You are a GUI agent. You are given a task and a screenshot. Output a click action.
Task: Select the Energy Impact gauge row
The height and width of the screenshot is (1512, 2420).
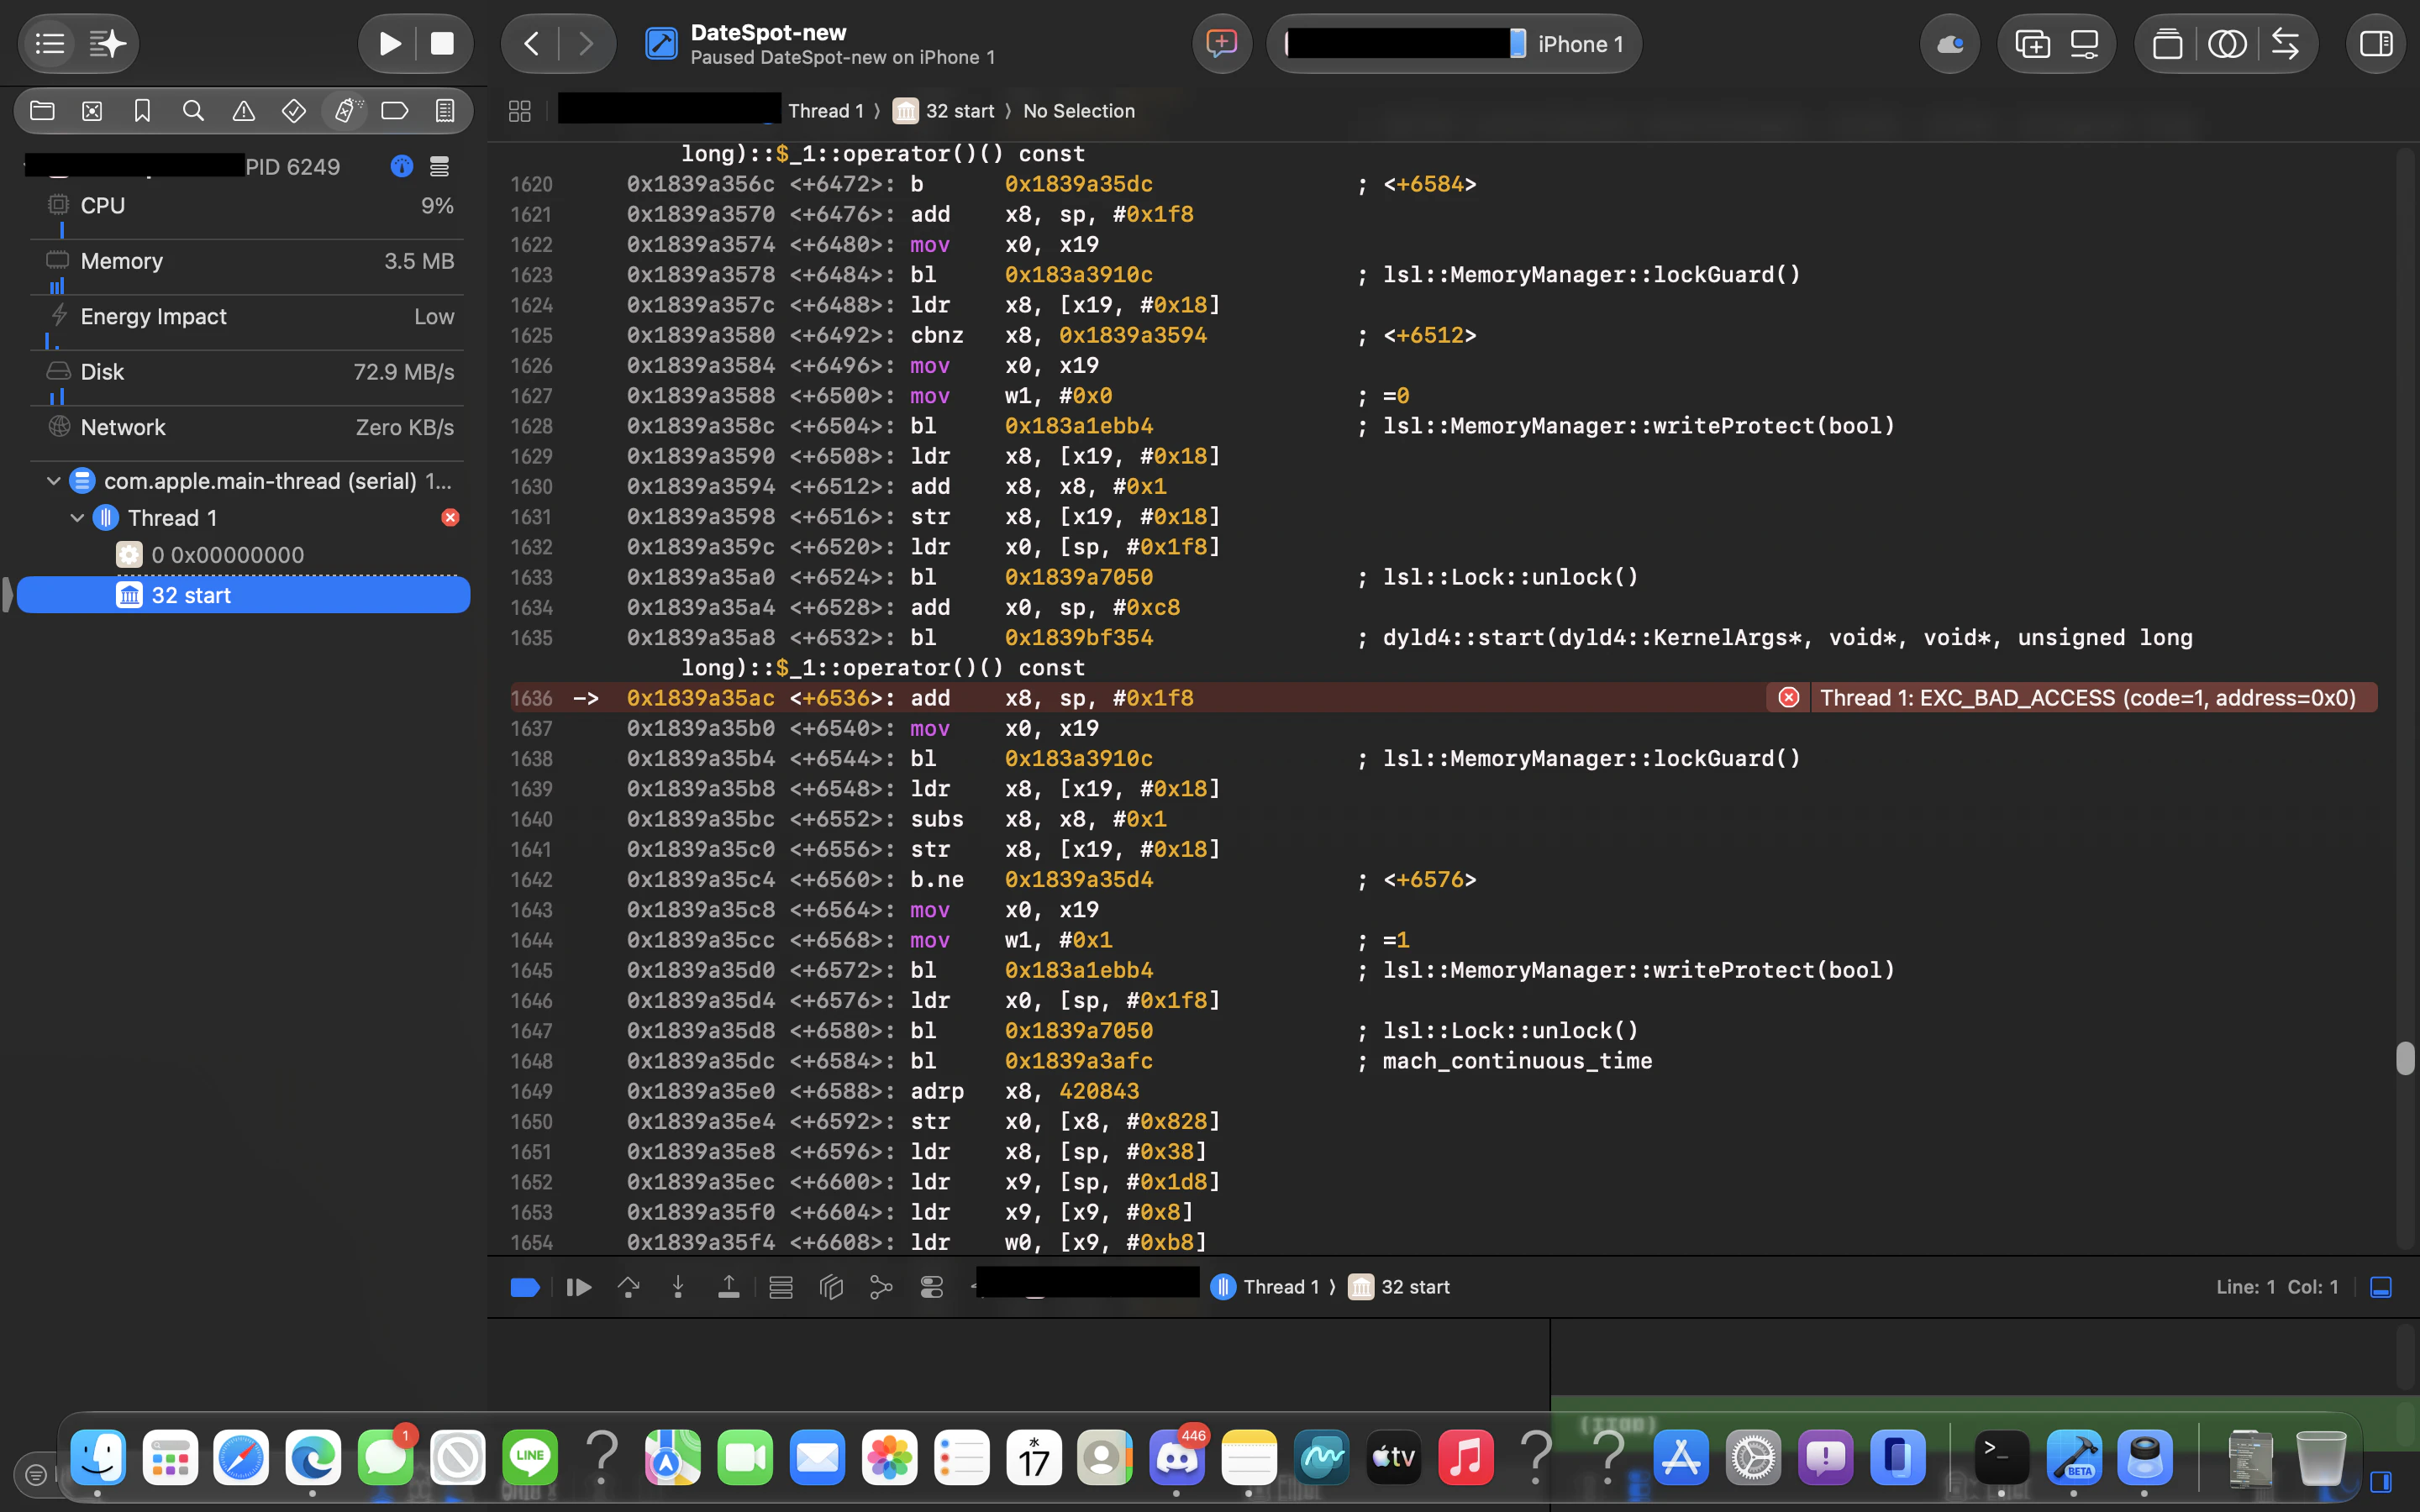(x=247, y=323)
